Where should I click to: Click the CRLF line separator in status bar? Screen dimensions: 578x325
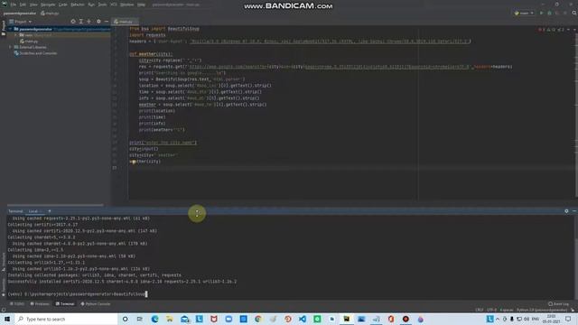(x=480, y=310)
